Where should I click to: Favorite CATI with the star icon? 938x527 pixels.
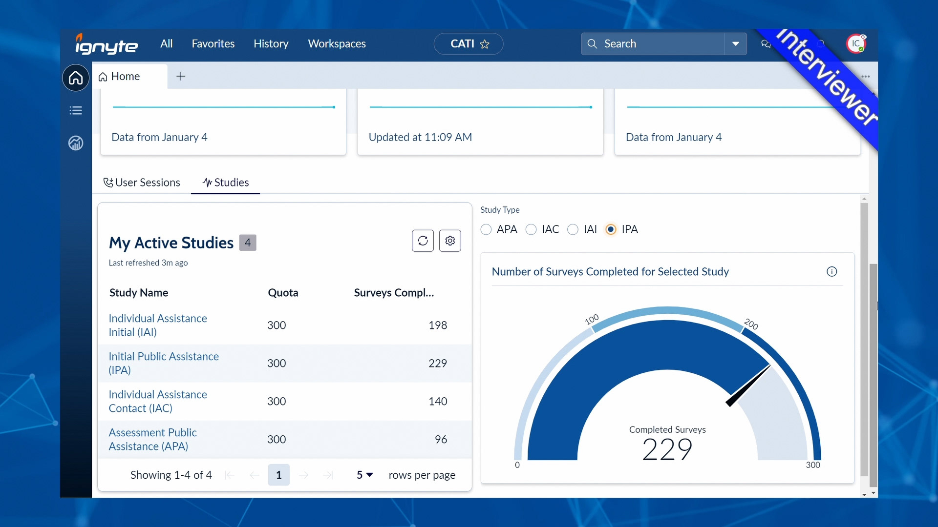tap(485, 44)
